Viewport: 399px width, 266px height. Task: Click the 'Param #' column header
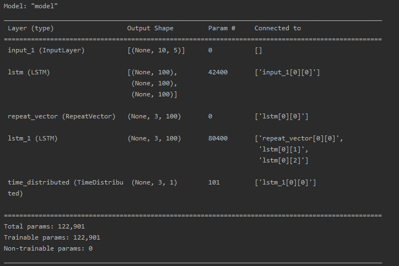pyautogui.click(x=222, y=28)
